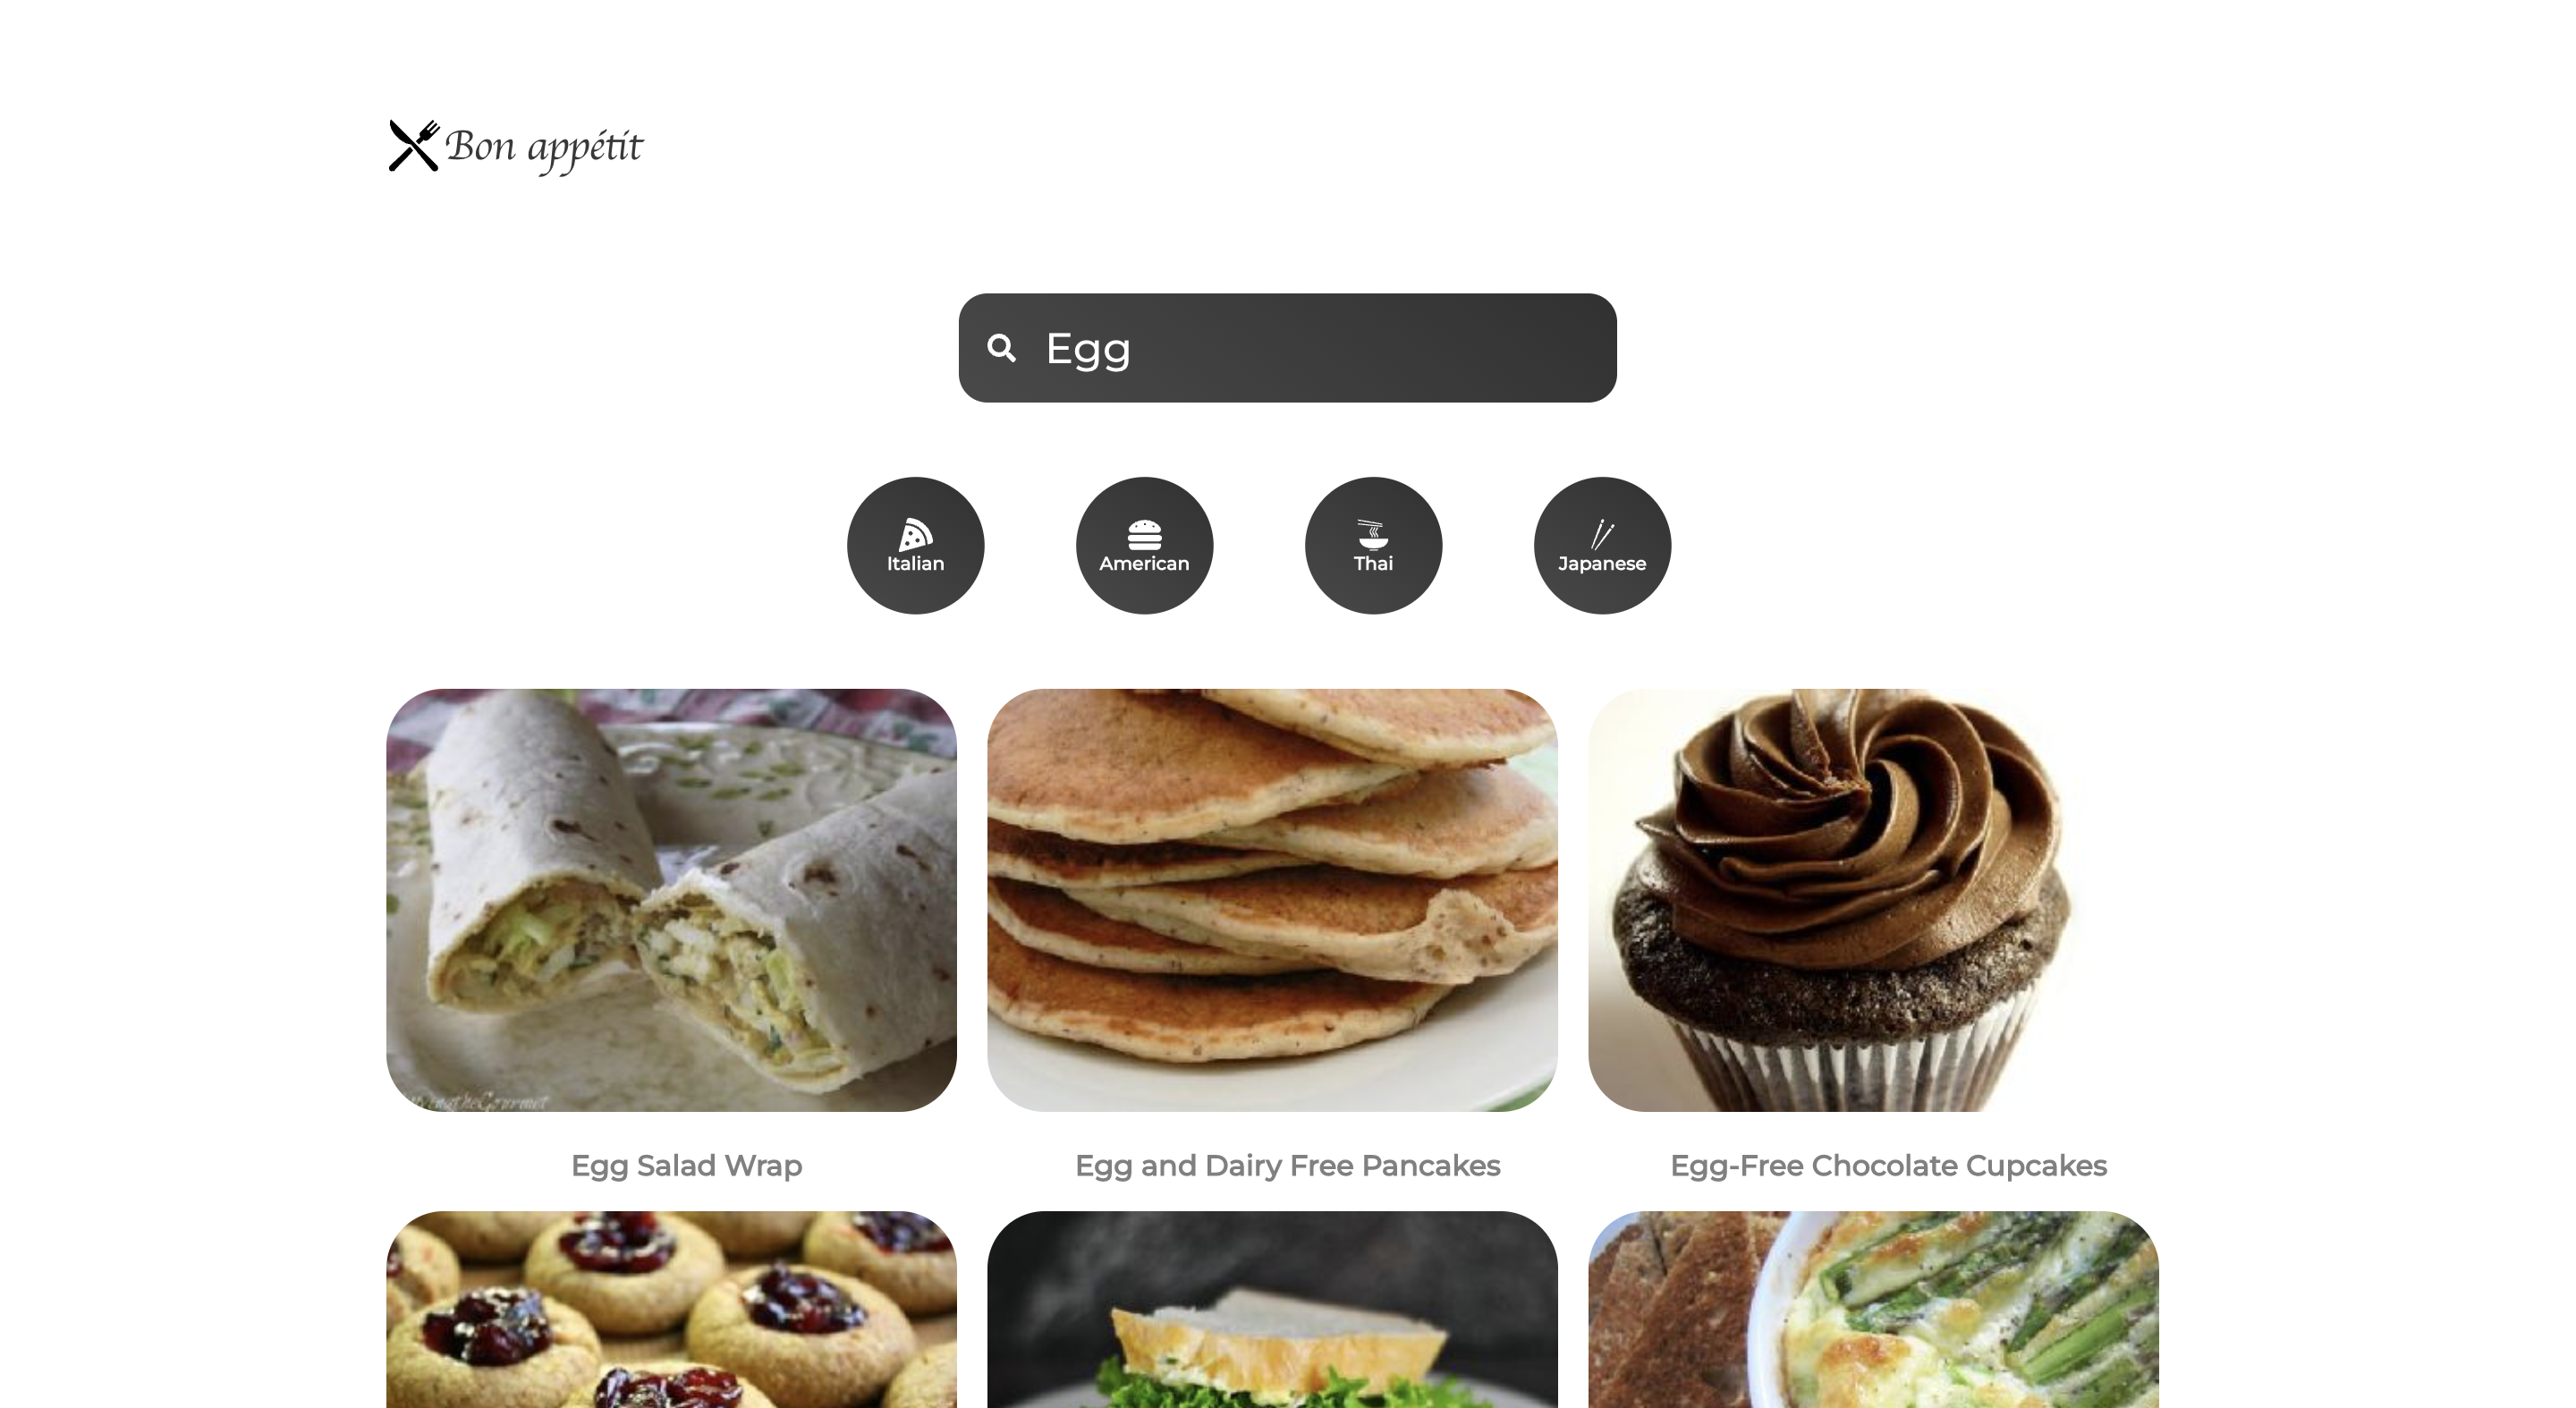Click the fork and knife logo icon
The height and width of the screenshot is (1408, 2576).
point(412,144)
